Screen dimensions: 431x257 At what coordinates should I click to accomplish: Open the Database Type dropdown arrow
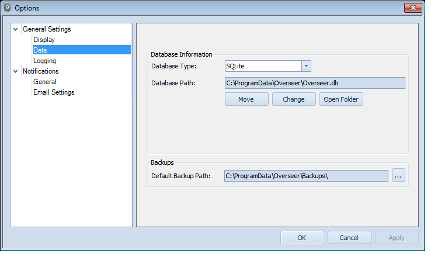[x=306, y=66]
